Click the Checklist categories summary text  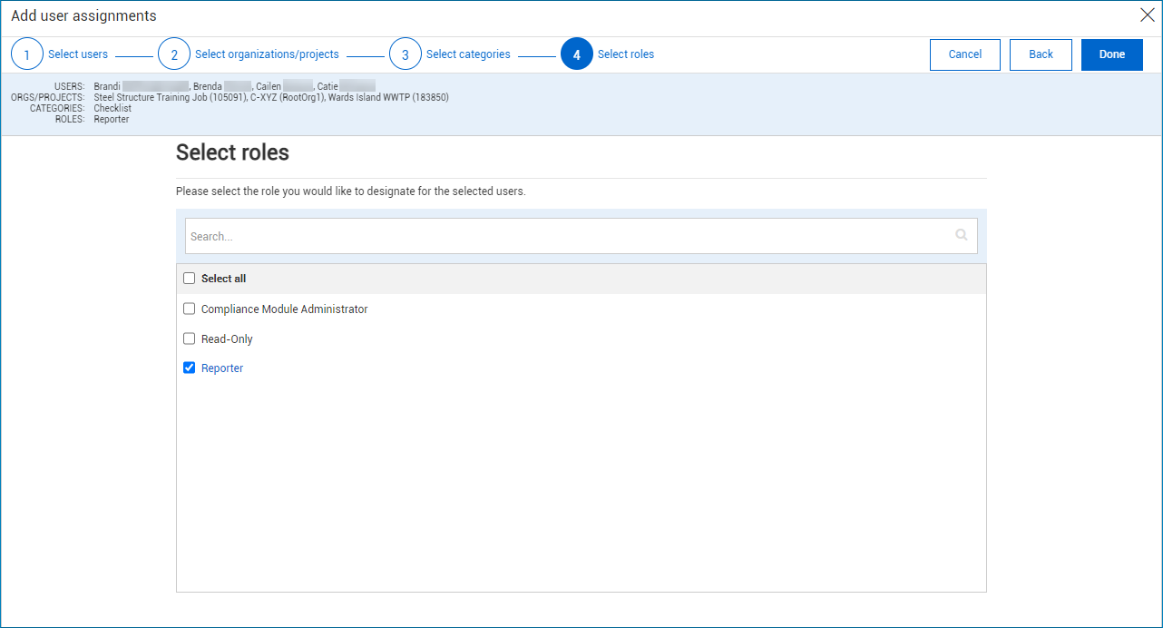(x=112, y=108)
